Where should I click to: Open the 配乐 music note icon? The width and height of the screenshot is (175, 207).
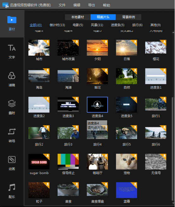coord(12,187)
